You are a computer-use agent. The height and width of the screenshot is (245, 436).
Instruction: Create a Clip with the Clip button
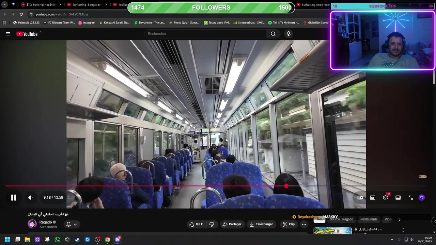tap(289, 224)
